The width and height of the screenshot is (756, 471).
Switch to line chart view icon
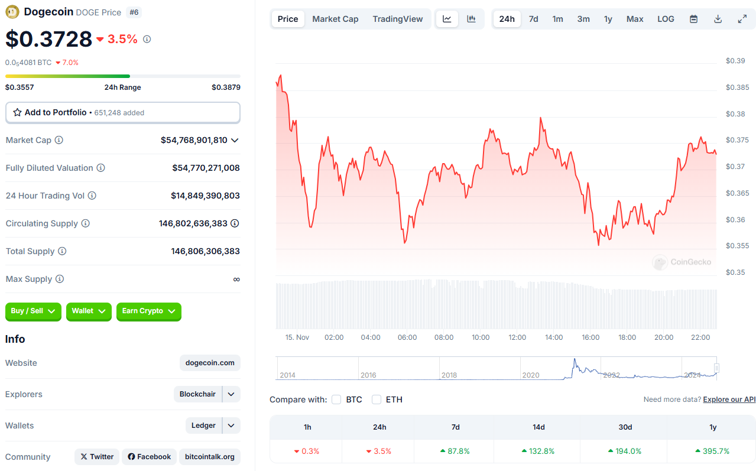(447, 19)
